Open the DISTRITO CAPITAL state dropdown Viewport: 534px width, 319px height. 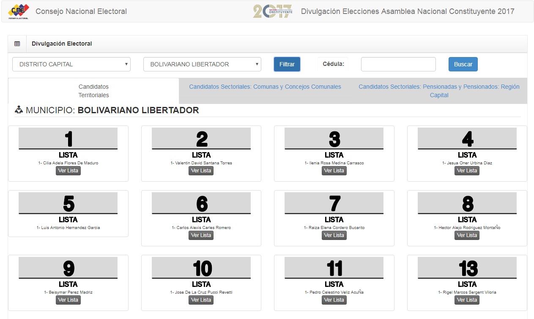(x=71, y=64)
